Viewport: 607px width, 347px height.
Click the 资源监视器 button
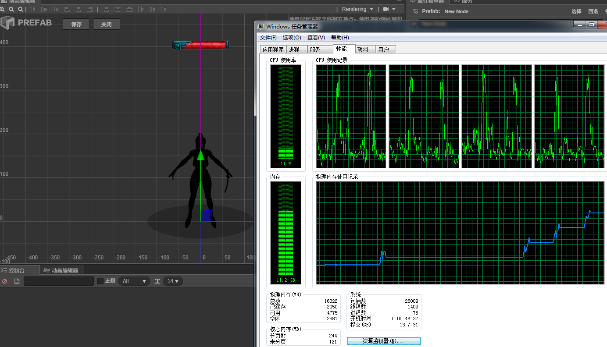(x=383, y=341)
